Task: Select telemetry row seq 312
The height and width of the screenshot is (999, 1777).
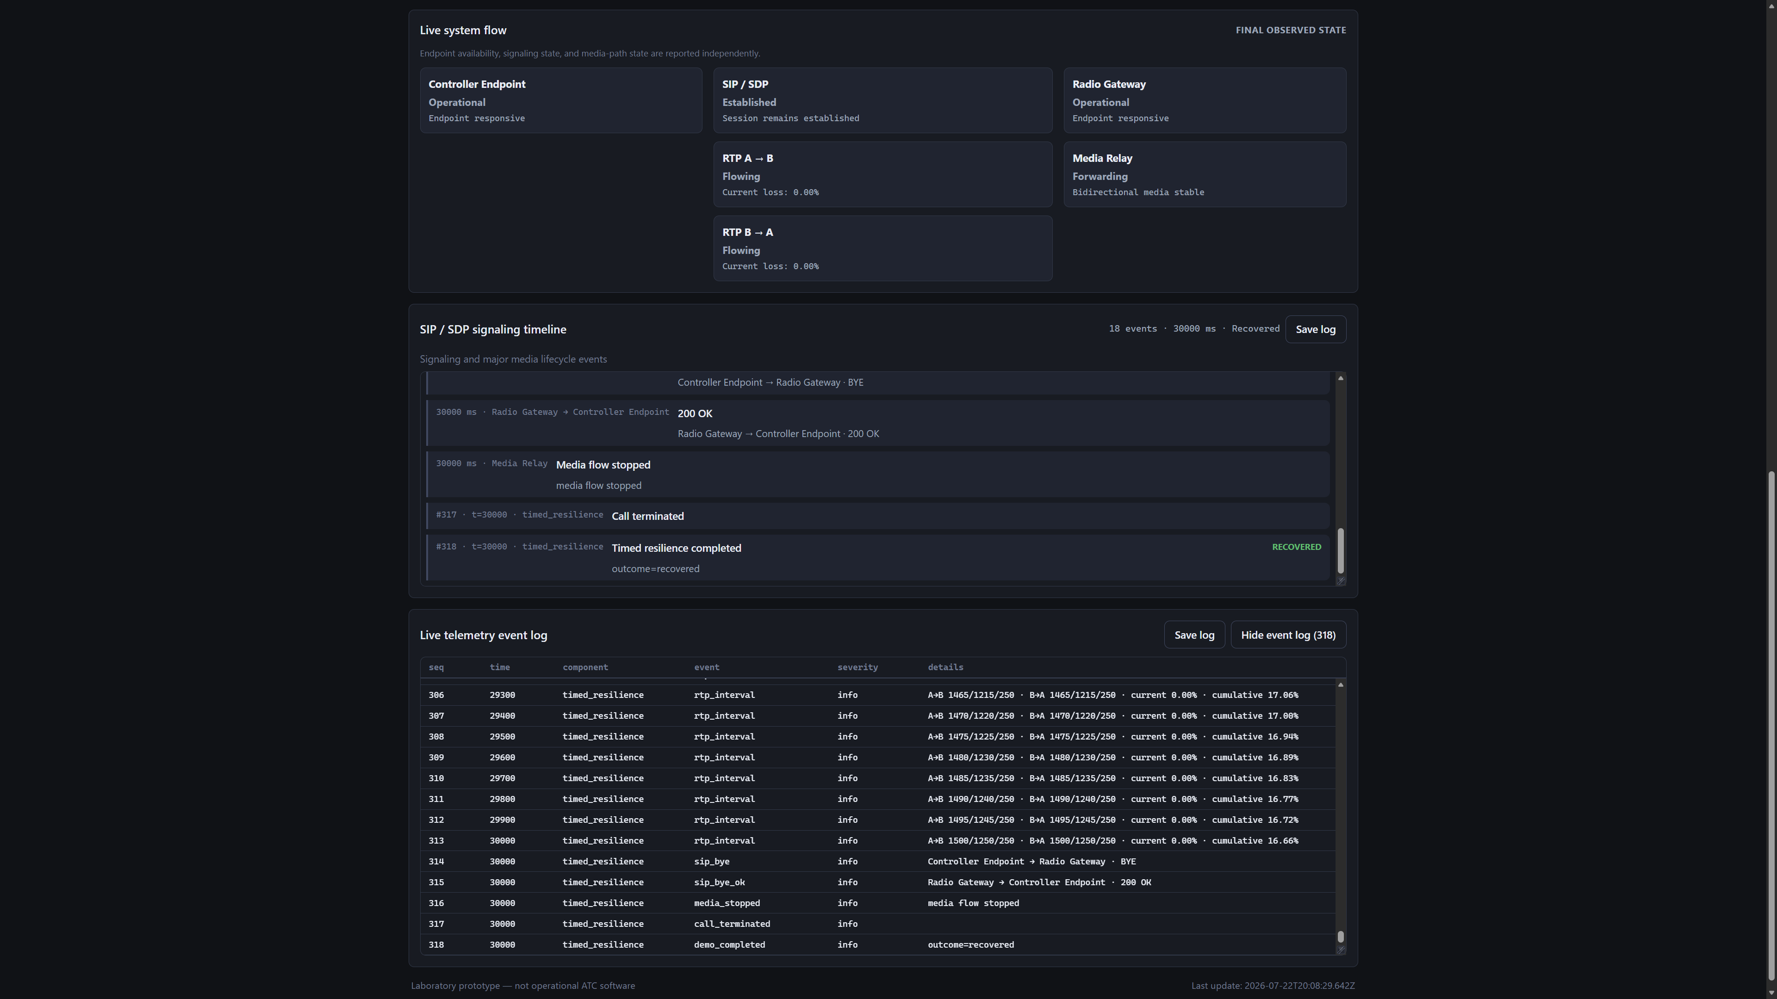Action: pos(877,820)
